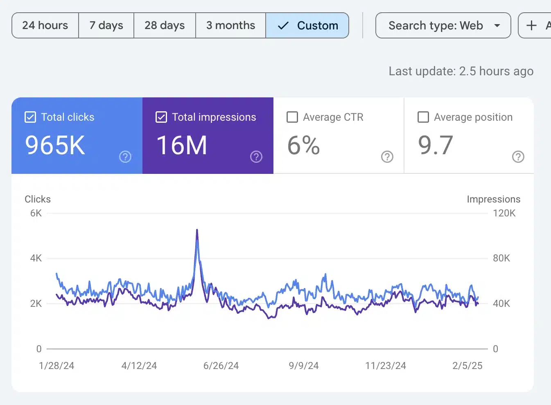
Task: Click the 965K total clicks value
Action: (x=55, y=146)
